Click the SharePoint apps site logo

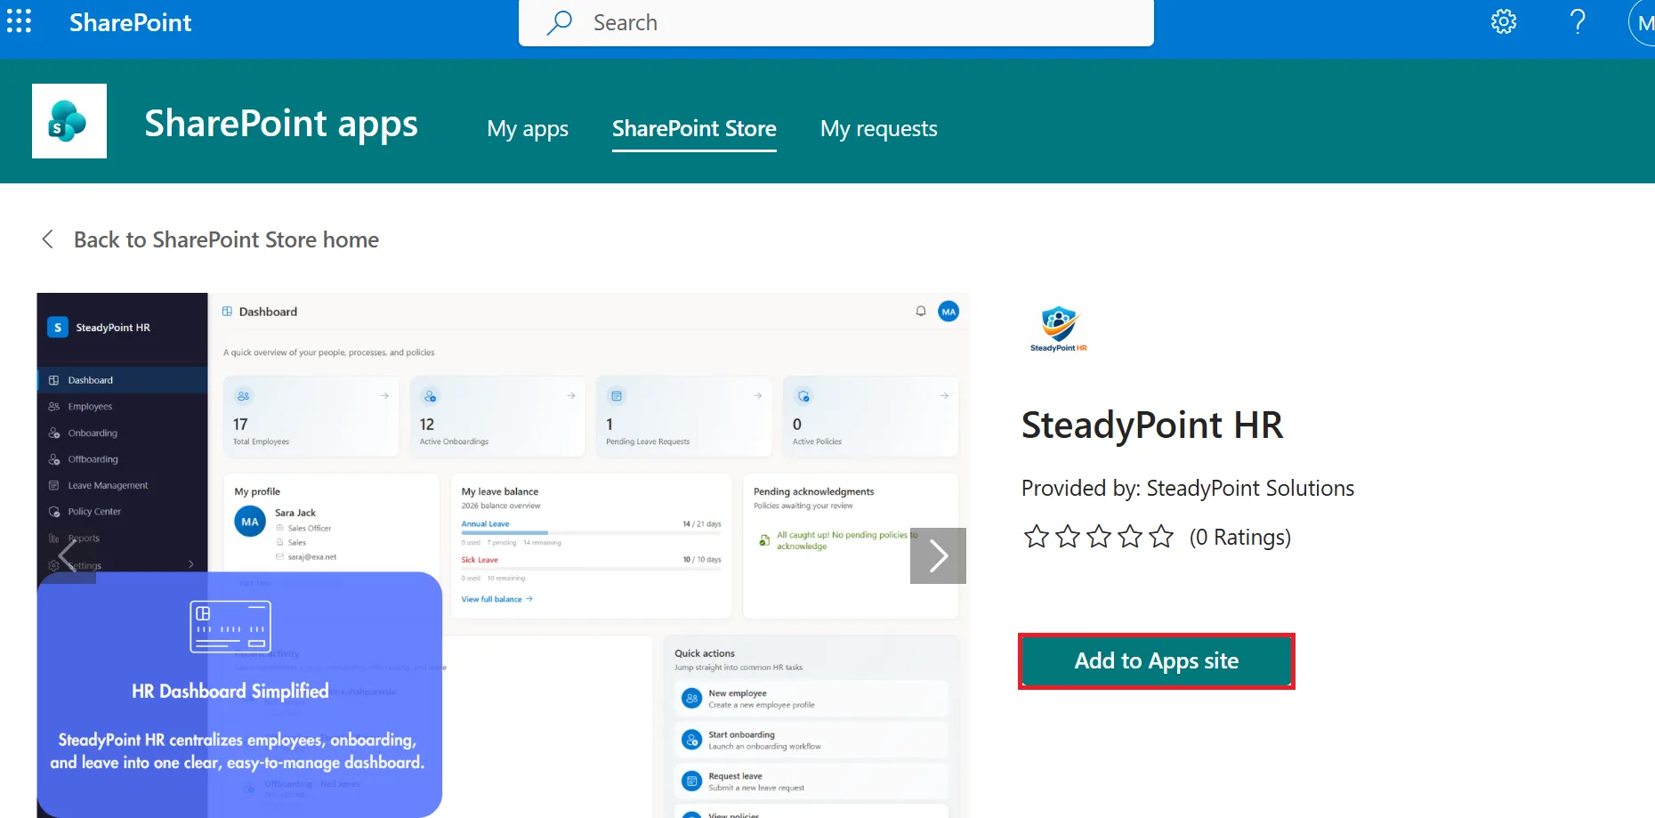(69, 121)
